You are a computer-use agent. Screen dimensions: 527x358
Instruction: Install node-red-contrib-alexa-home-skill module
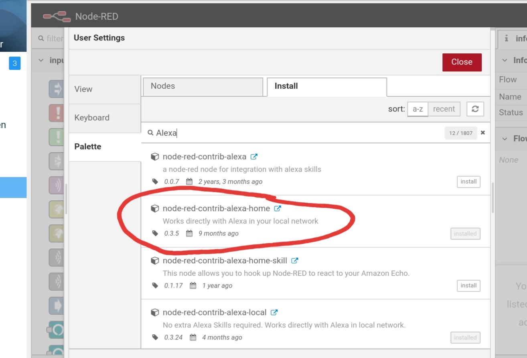point(468,285)
